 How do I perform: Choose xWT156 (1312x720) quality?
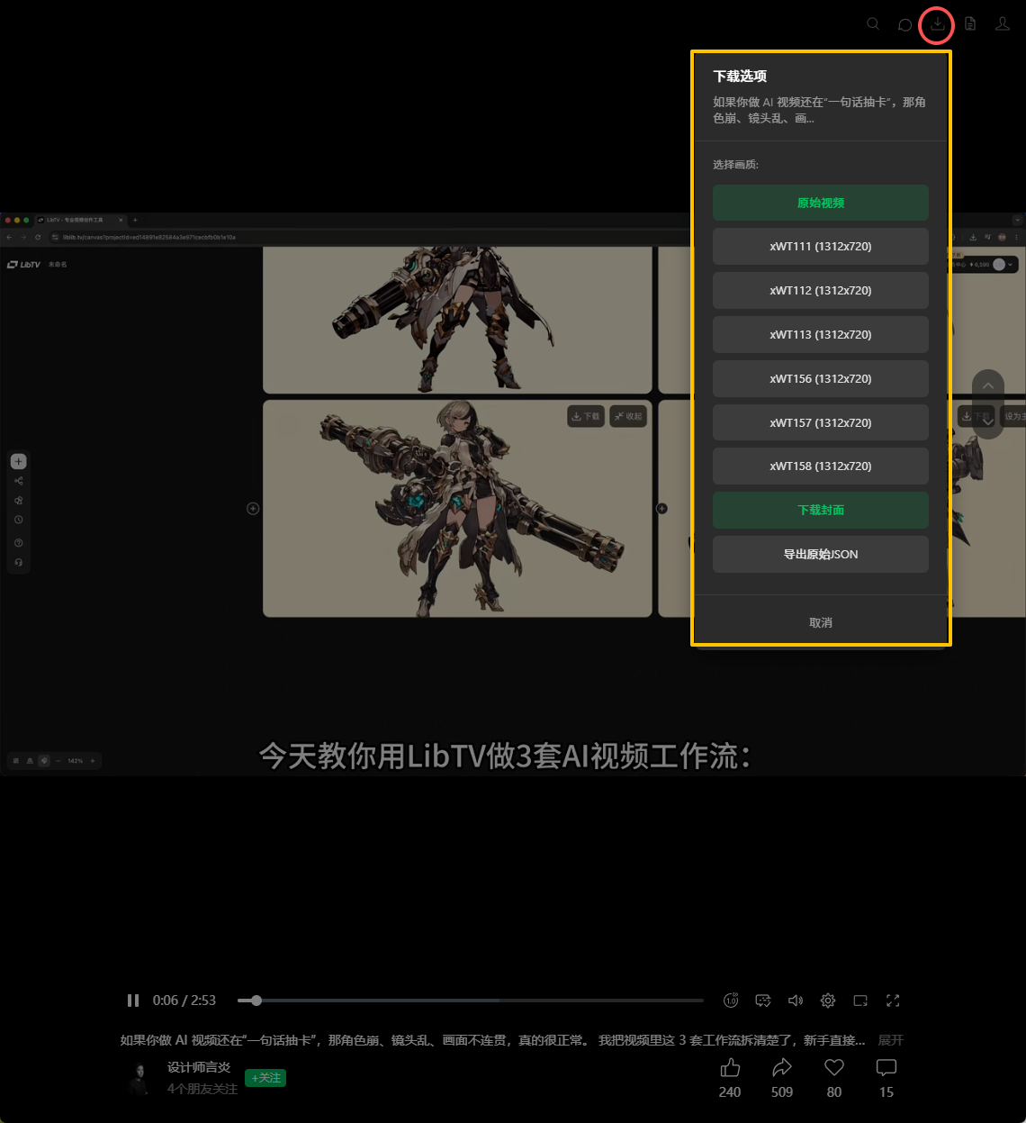[821, 378]
